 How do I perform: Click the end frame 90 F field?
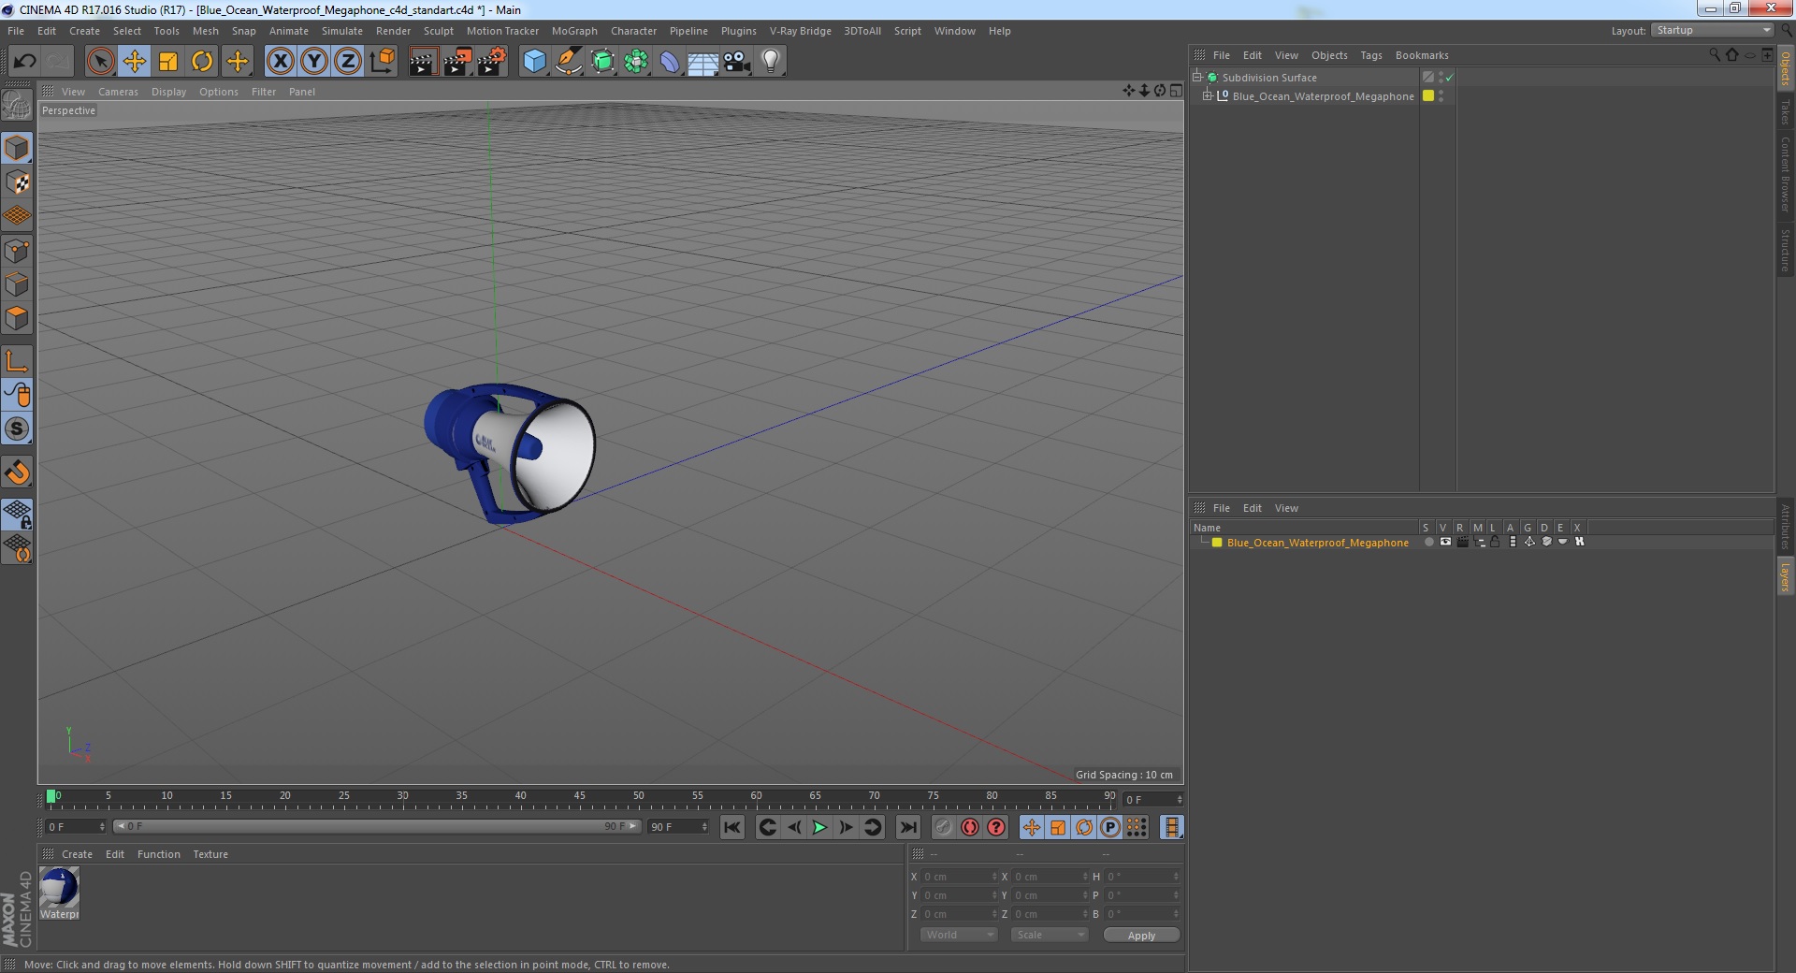point(679,826)
